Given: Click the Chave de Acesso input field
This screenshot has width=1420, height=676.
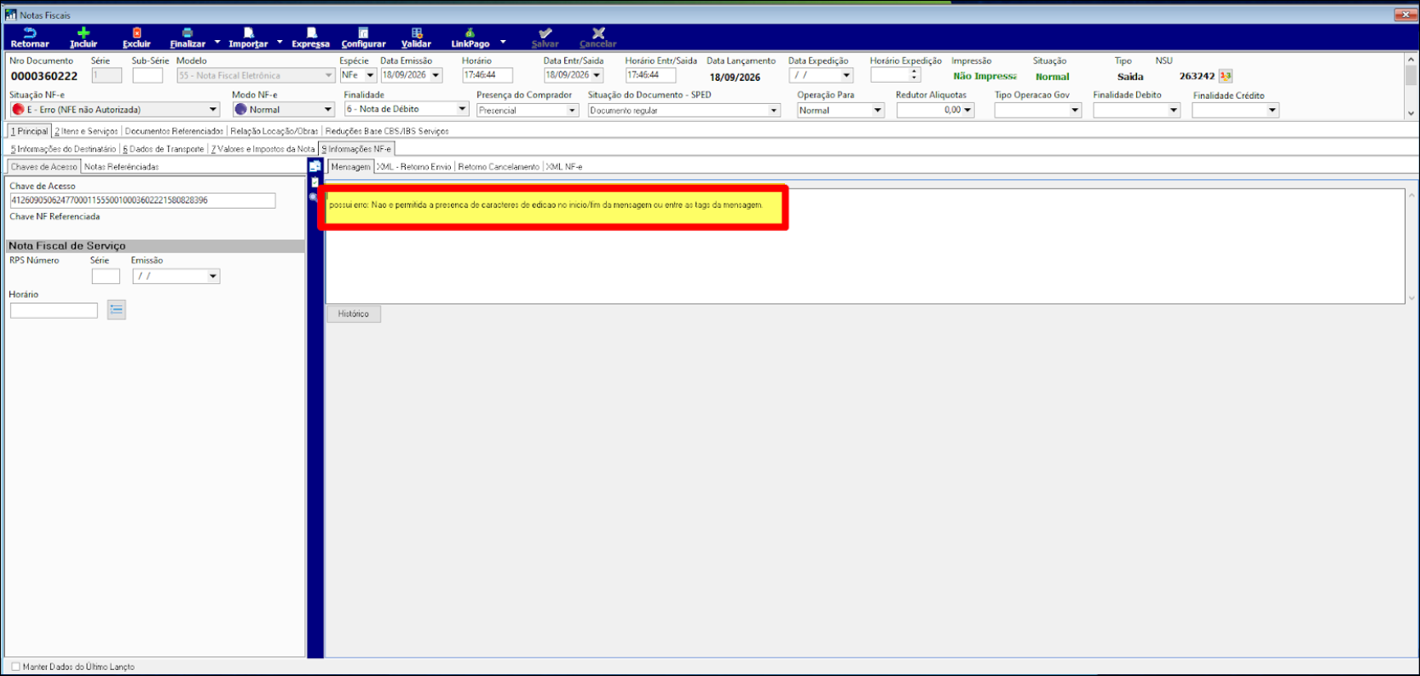Looking at the screenshot, I should (x=142, y=200).
